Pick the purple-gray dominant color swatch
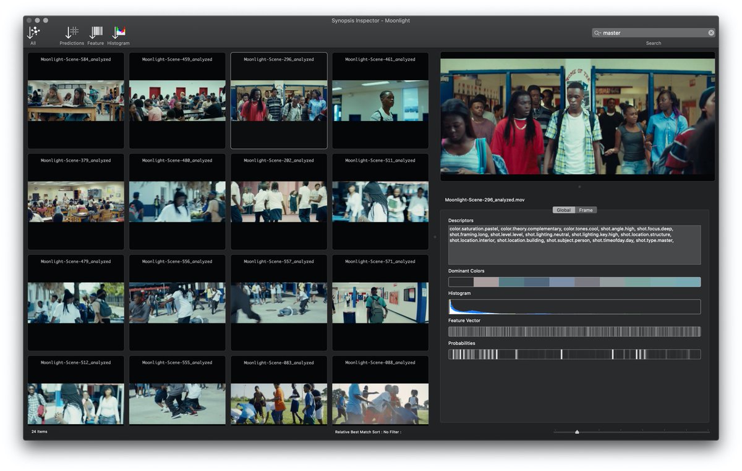Viewport: 742px width, 471px height. 587,282
